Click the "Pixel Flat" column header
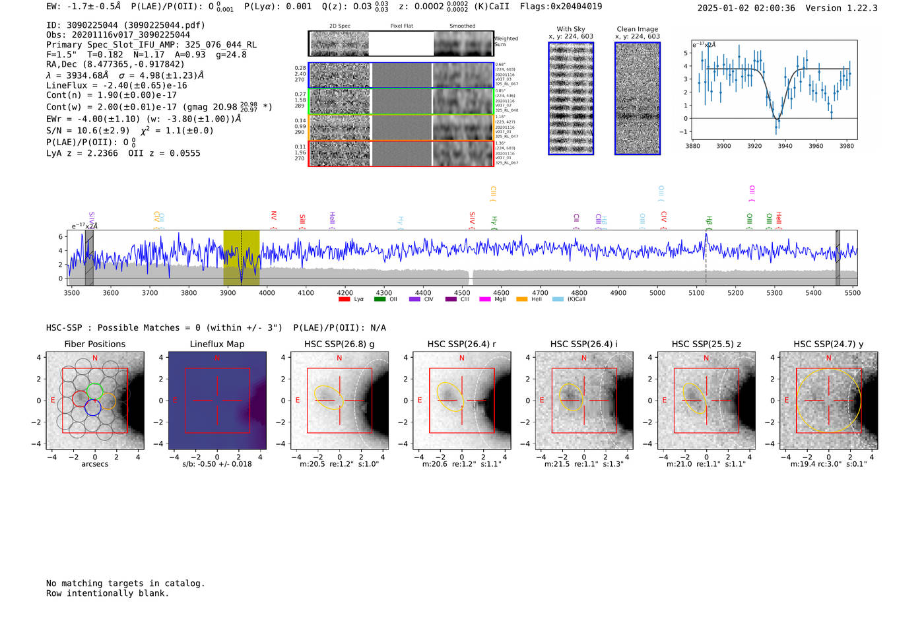 [x=401, y=26]
